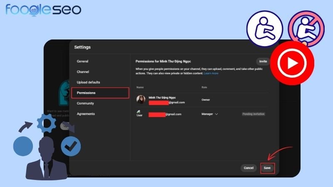
Task: Click the blue gear icon
Action: coord(47,123)
